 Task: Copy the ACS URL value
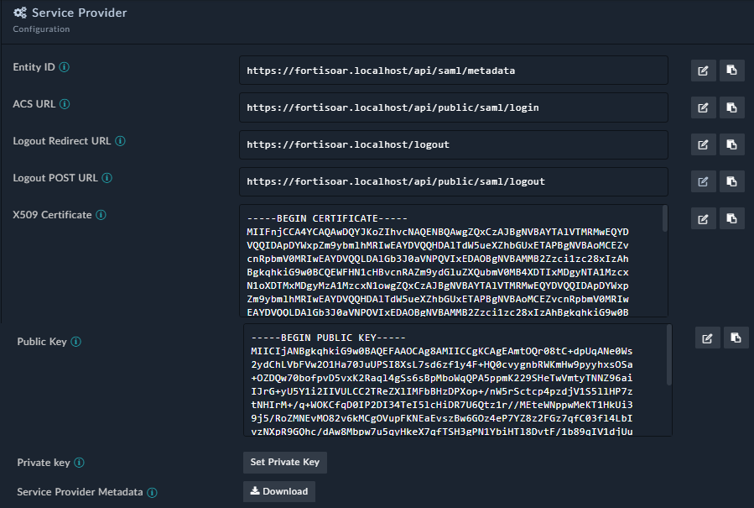pos(732,107)
